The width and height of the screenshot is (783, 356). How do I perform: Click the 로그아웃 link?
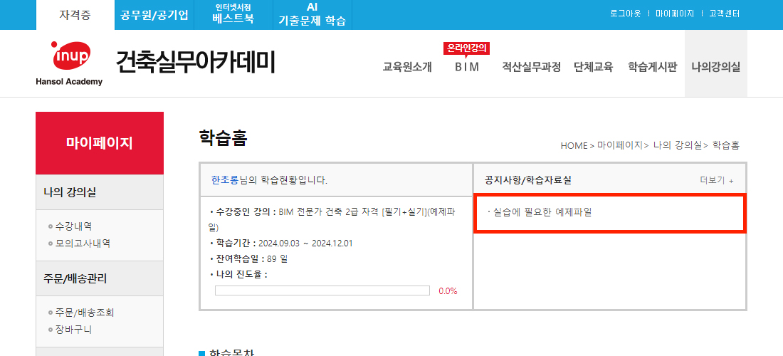(625, 14)
